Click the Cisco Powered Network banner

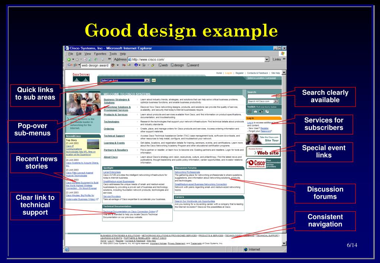[263, 163]
